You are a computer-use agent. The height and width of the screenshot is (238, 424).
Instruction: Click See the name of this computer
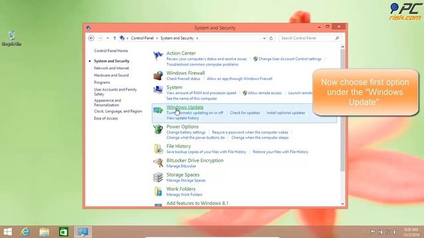(191, 99)
